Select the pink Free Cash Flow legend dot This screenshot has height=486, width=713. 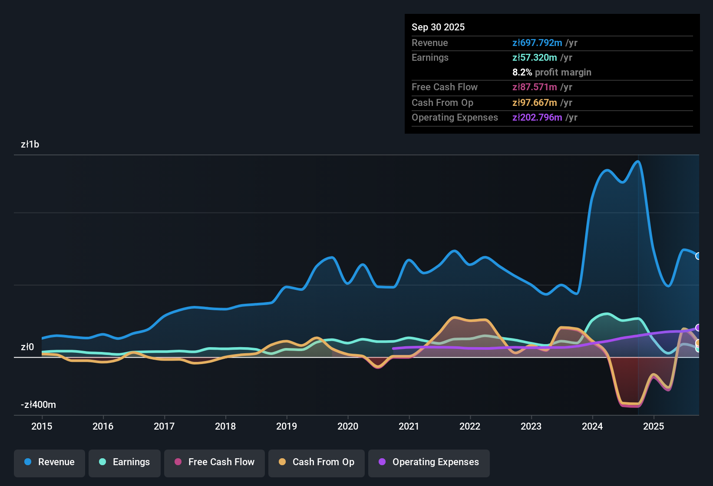(177, 462)
